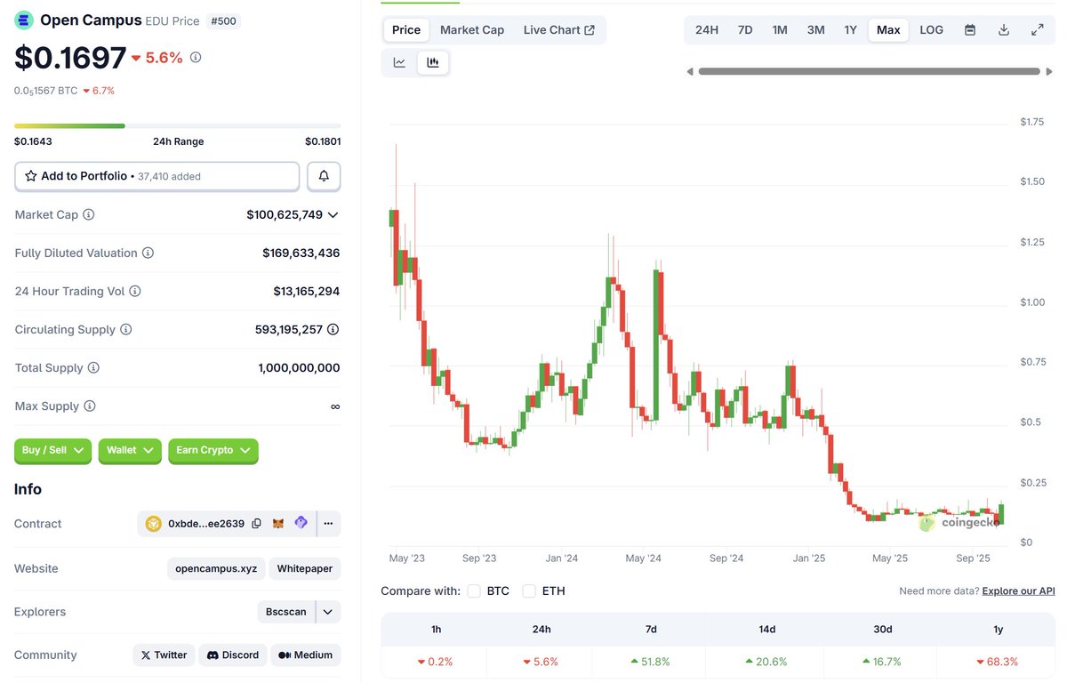The image size is (1067, 683).
Task: Click the star in Add to Portfolio
Action: pyautogui.click(x=30, y=176)
